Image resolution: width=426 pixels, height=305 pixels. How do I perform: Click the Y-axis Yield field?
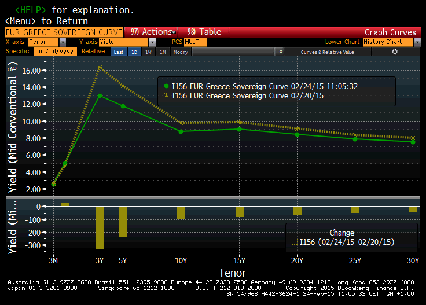pyautogui.click(x=124, y=42)
